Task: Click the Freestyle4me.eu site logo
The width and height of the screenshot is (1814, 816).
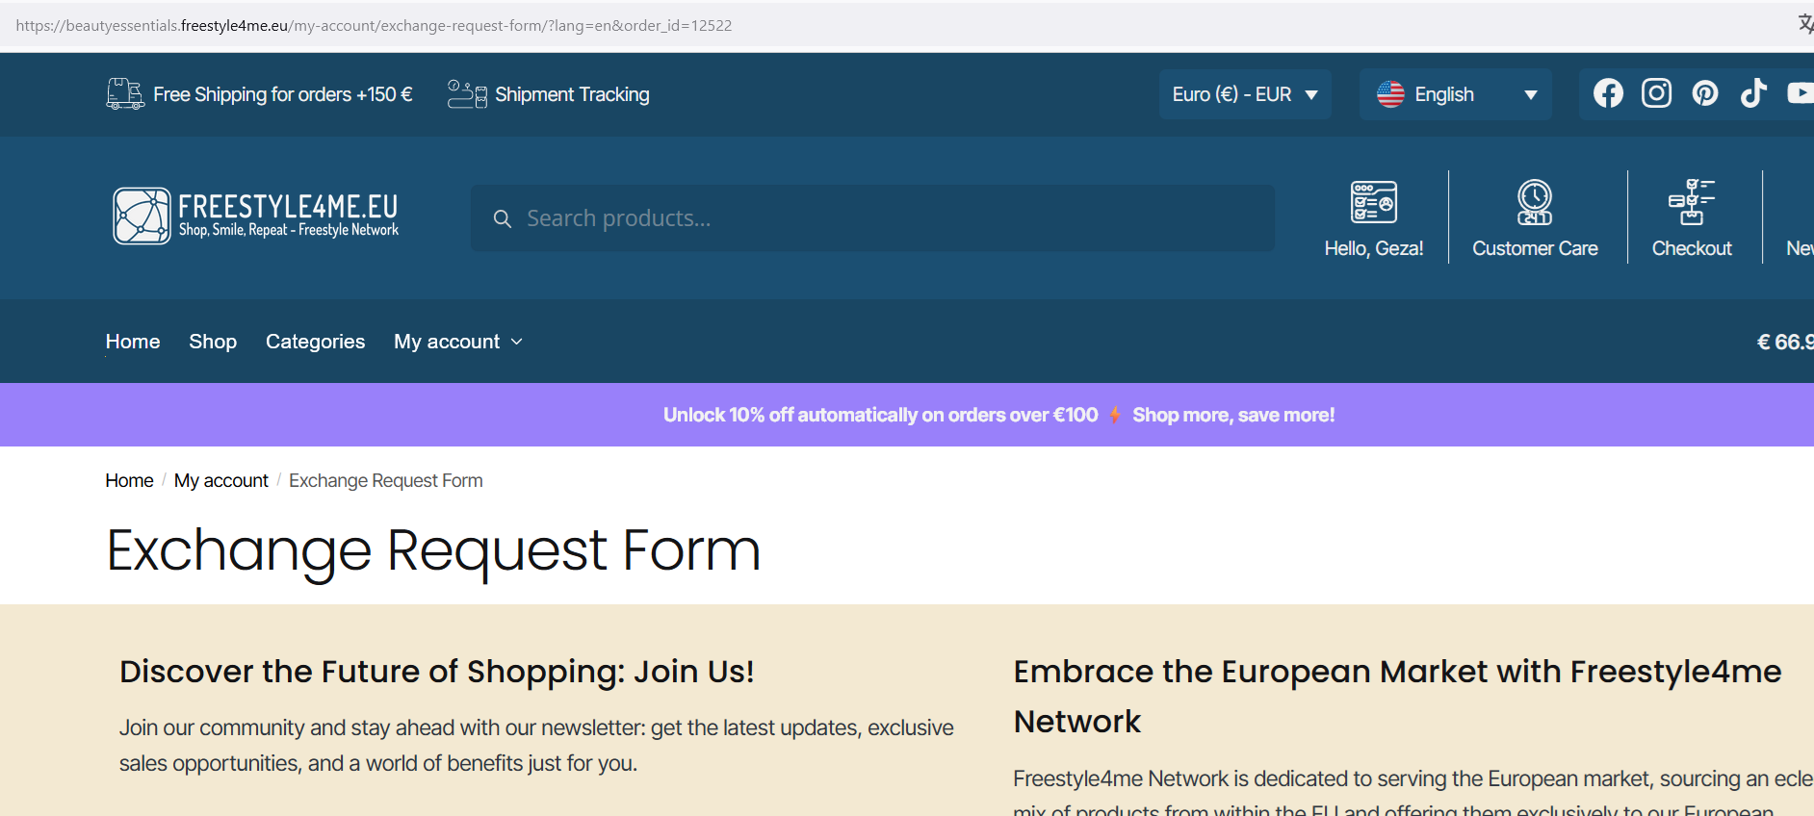Action: 256,217
